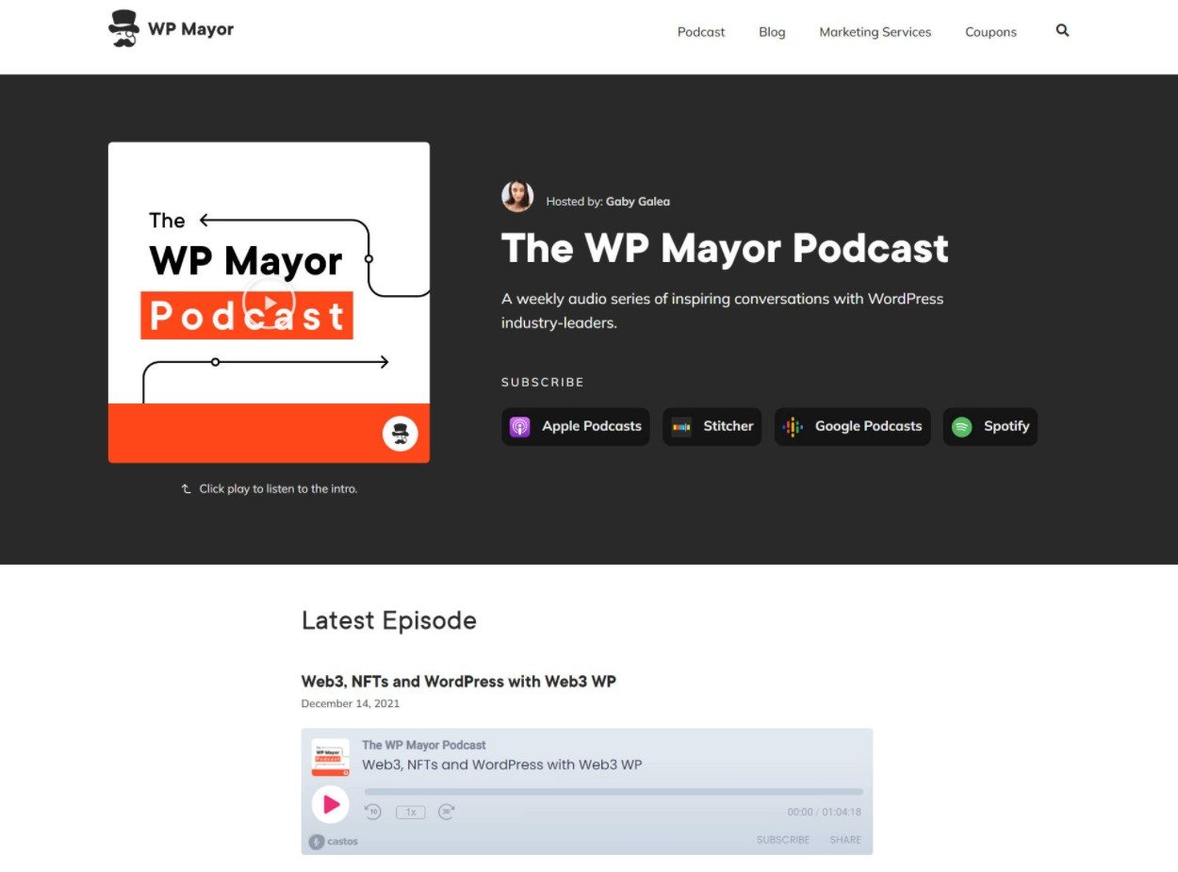This screenshot has width=1178, height=872.
Task: Subscribe via Spotify button
Action: pos(990,426)
